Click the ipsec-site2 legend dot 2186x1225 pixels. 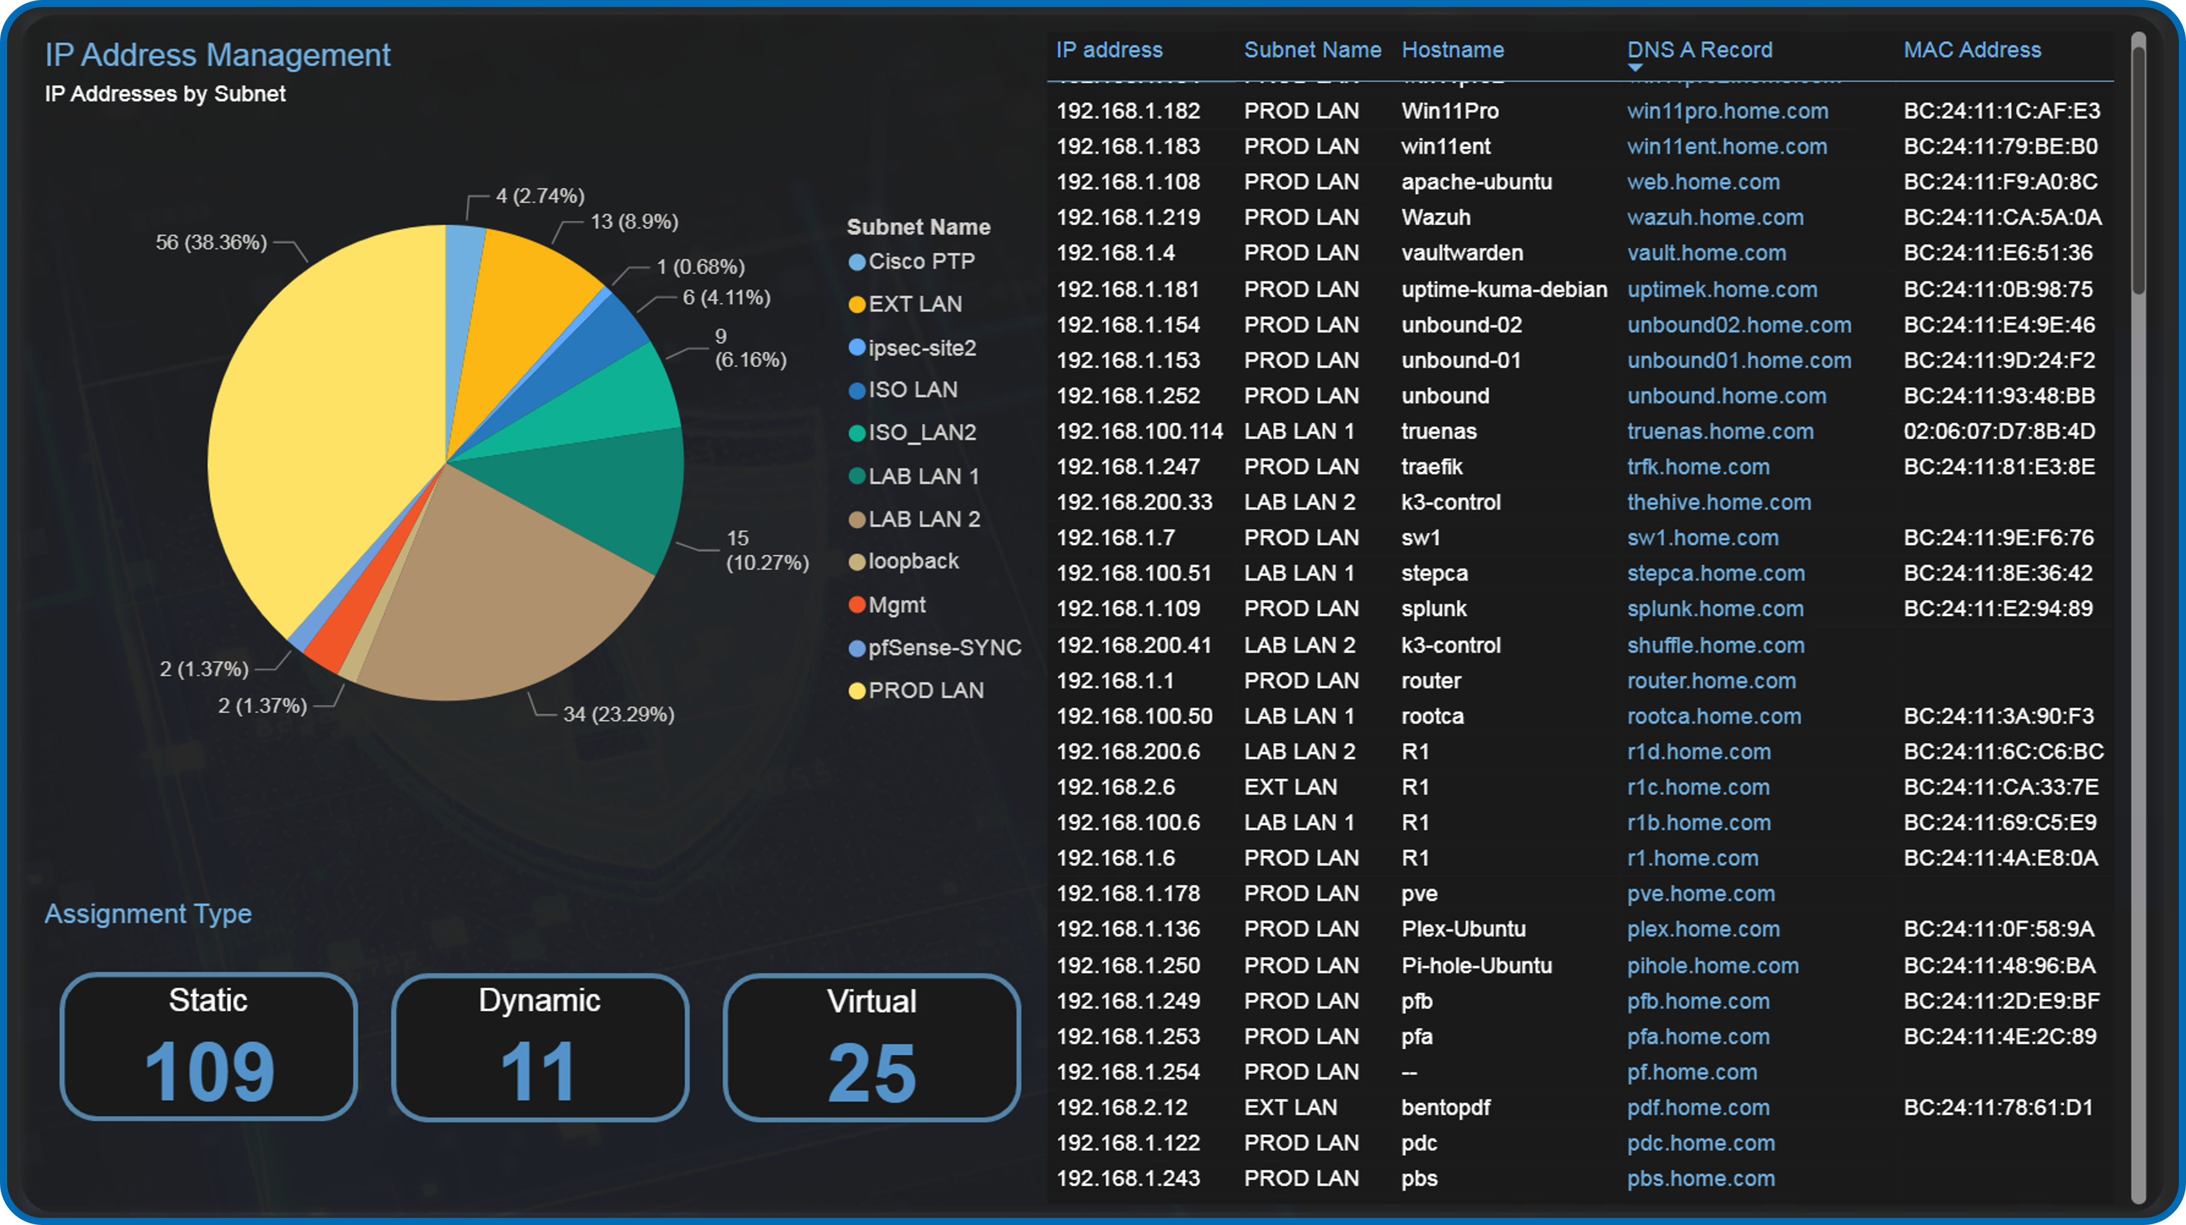857,347
